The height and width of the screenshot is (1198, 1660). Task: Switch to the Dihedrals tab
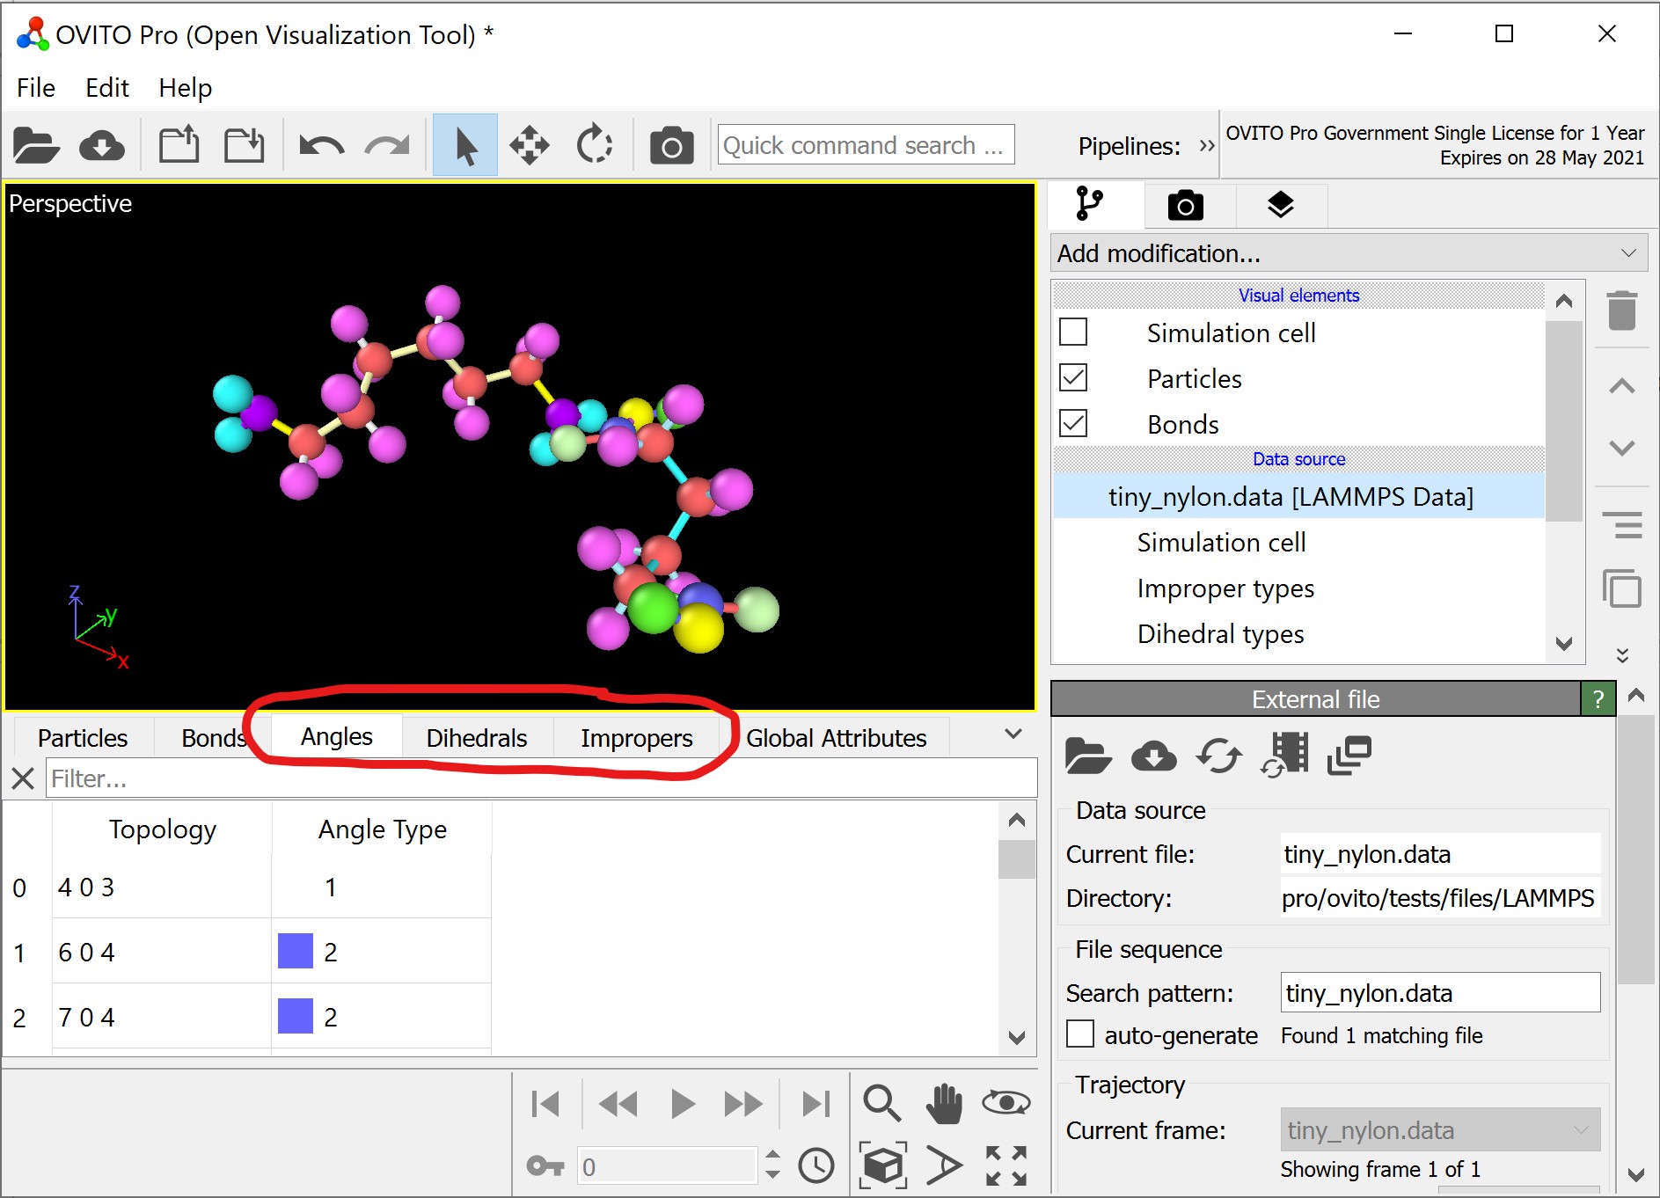[x=476, y=738]
